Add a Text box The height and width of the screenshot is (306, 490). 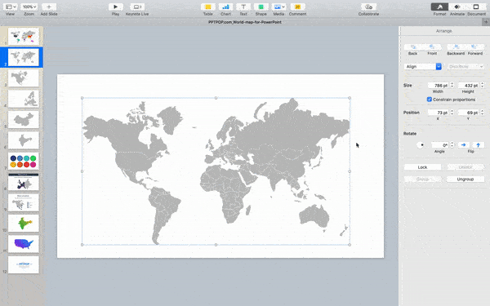(243, 7)
